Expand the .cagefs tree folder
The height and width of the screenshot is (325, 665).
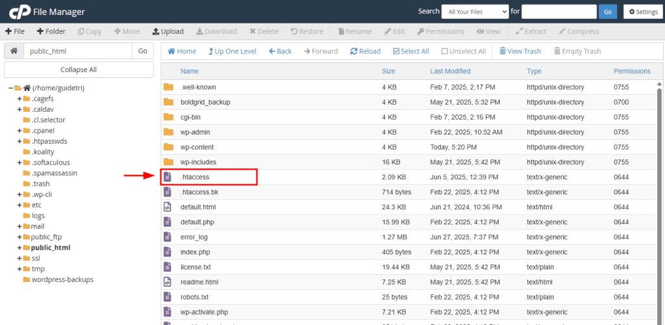(x=19, y=99)
